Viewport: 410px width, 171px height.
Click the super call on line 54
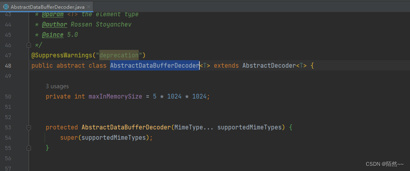point(69,137)
